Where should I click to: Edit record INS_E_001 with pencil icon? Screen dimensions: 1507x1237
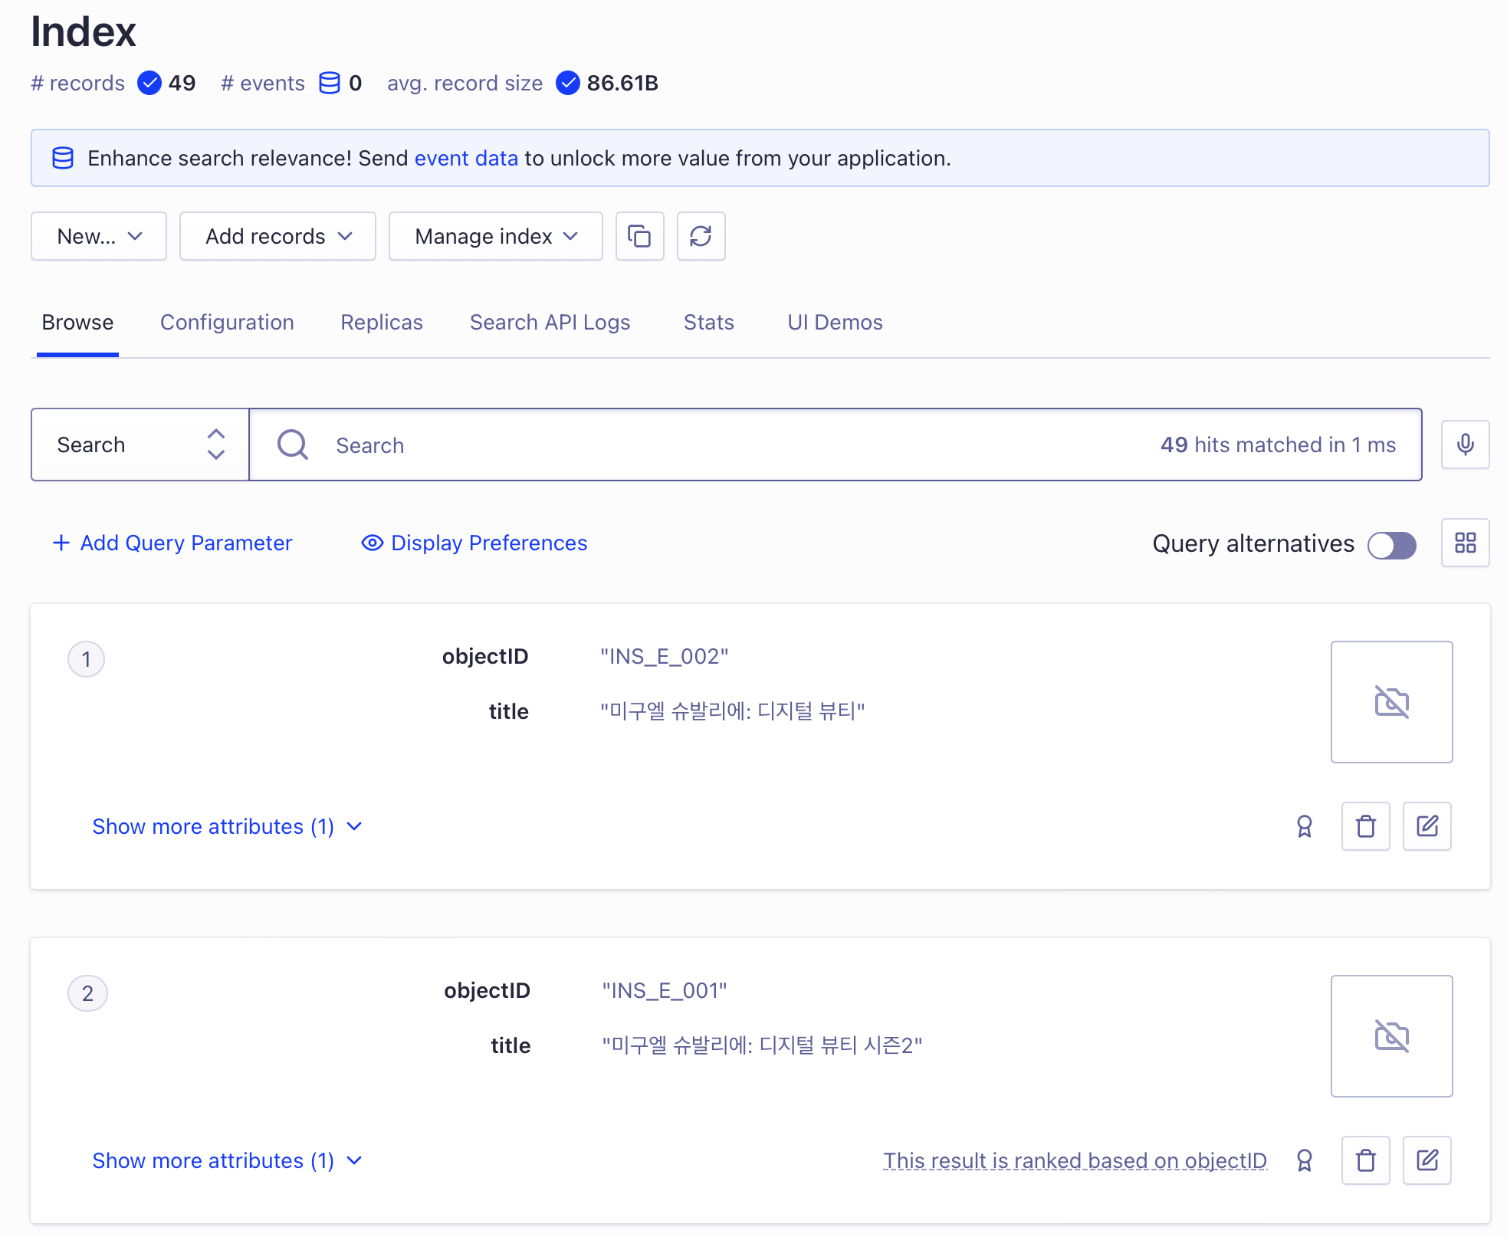(1427, 1160)
